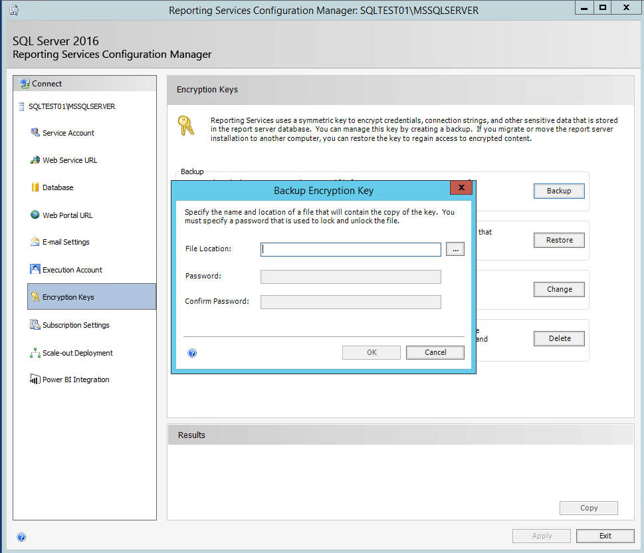
Task: Click the Encryption Keys sidebar key icon
Action: tap(35, 296)
